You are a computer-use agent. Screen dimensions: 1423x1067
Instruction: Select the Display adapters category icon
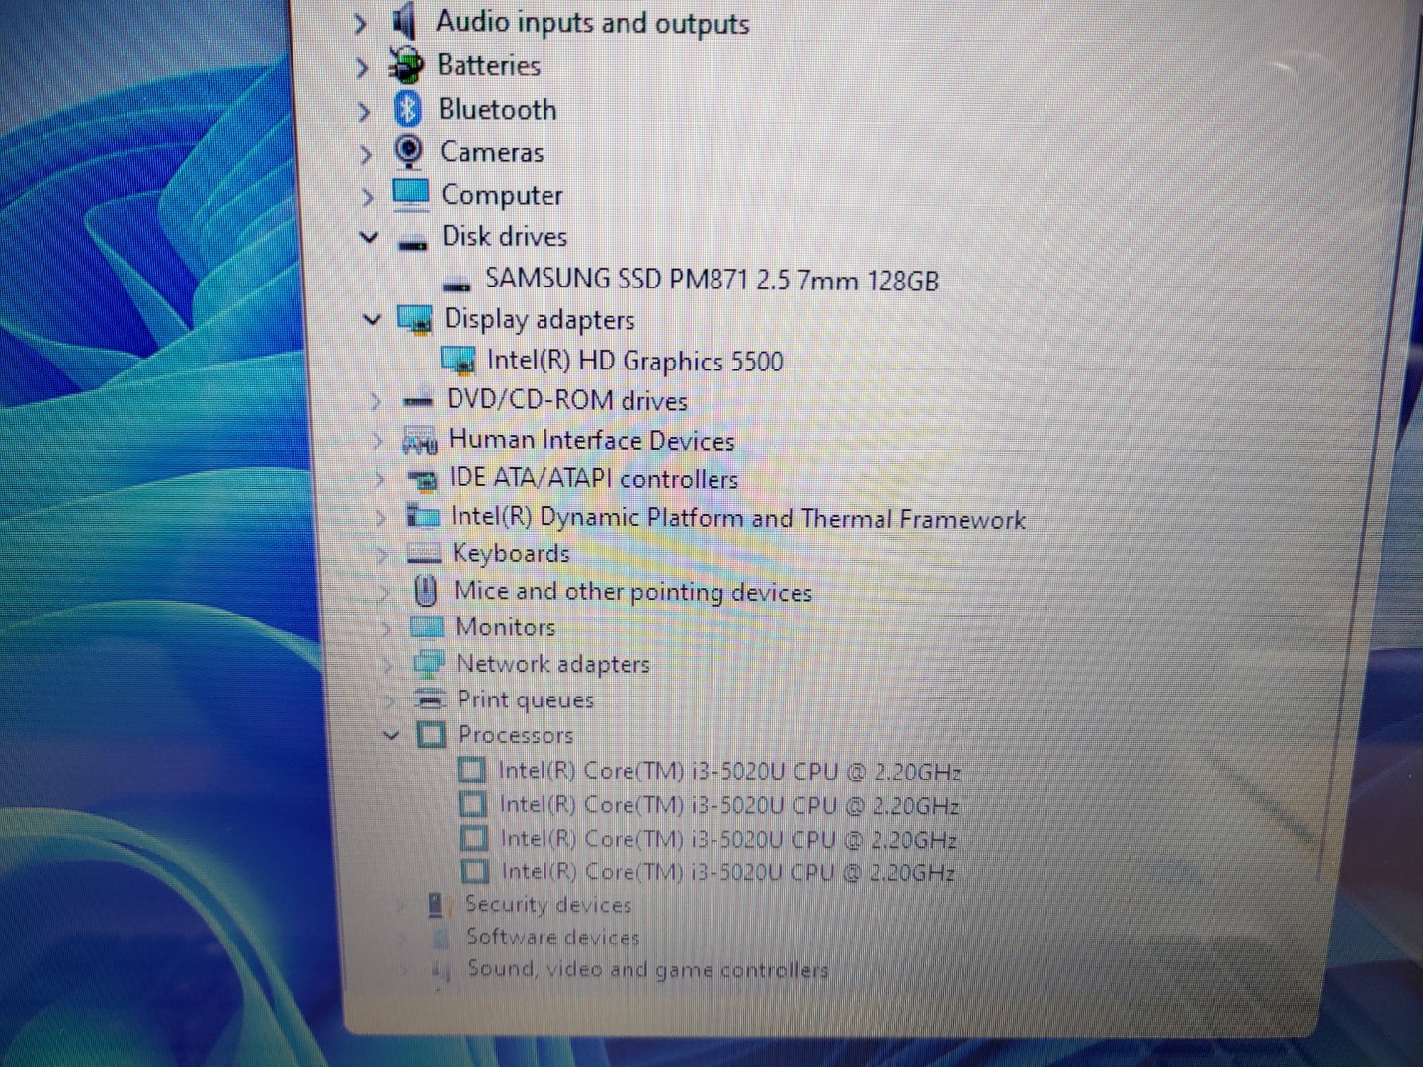coord(415,319)
